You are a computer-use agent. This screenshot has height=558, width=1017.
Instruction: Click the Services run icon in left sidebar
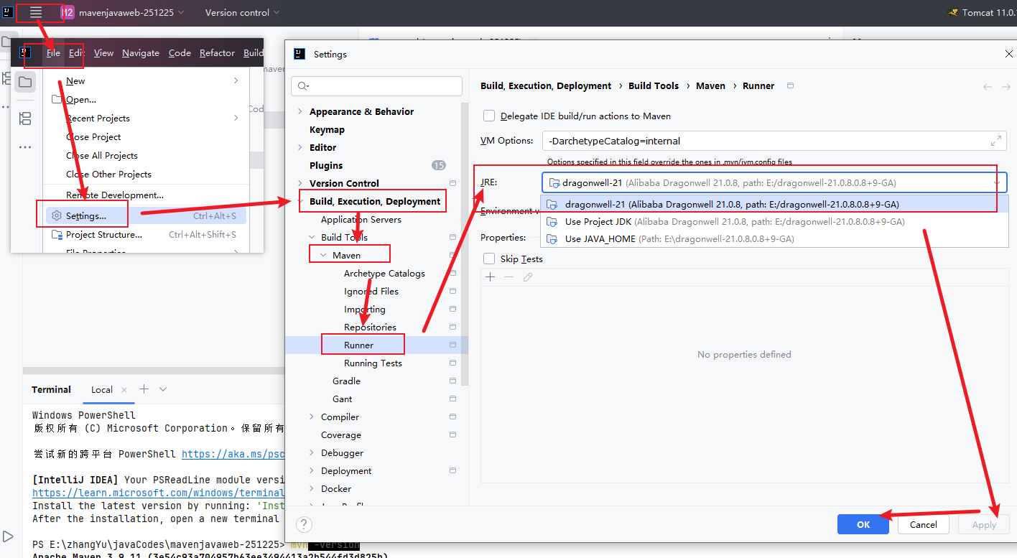[x=8, y=536]
